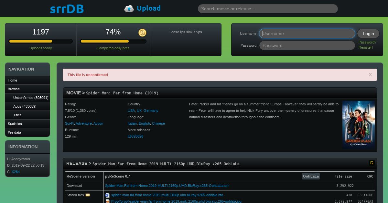
Task: Focus the Username input field
Action: point(307,34)
